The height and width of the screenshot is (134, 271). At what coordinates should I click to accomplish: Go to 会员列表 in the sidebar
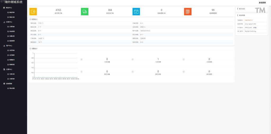tap(12, 50)
